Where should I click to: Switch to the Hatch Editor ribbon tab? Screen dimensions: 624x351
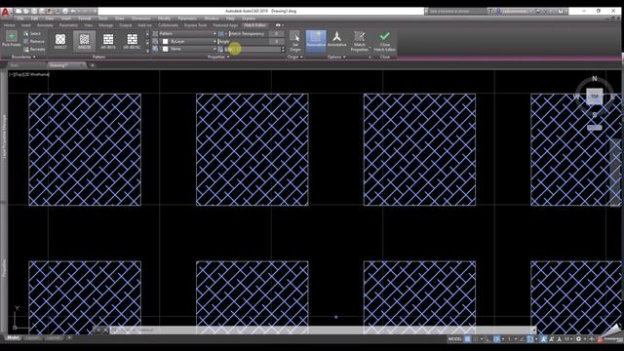pos(254,25)
